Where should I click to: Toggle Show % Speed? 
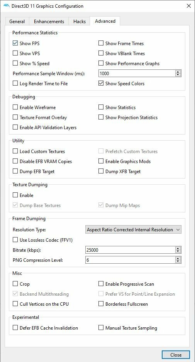coord(15,63)
